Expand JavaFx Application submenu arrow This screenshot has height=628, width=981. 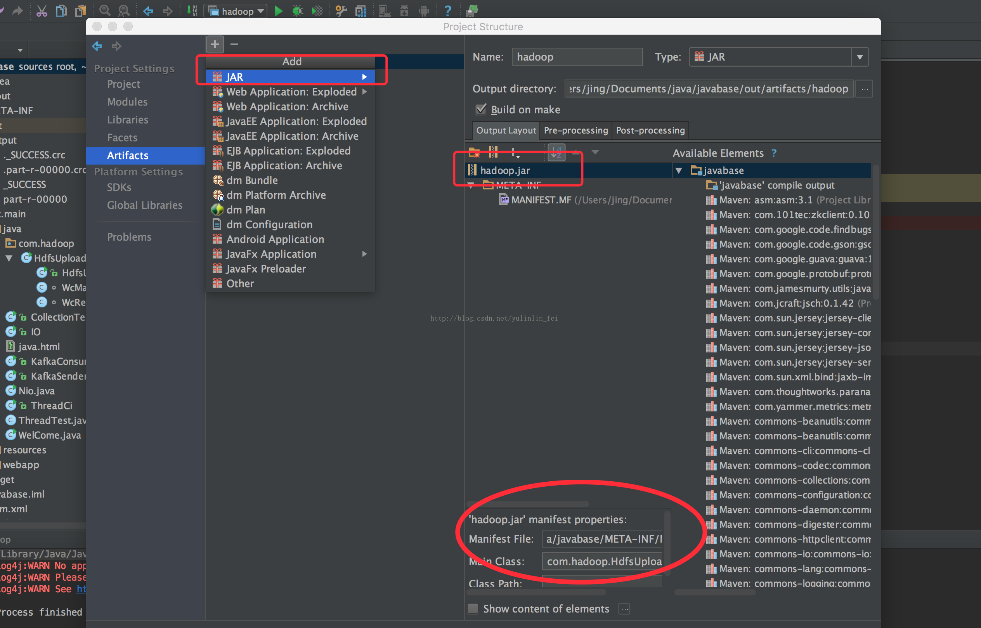point(364,254)
